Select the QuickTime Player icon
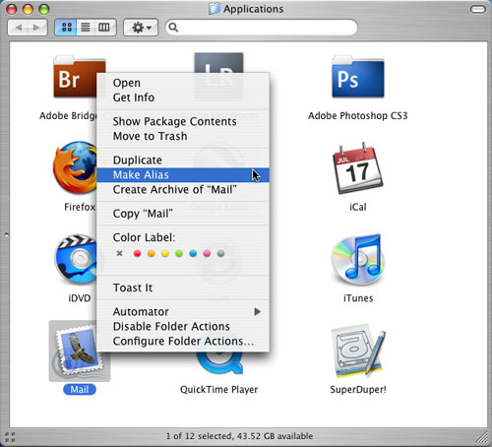Viewport: 492px width, 447px height. (x=218, y=362)
